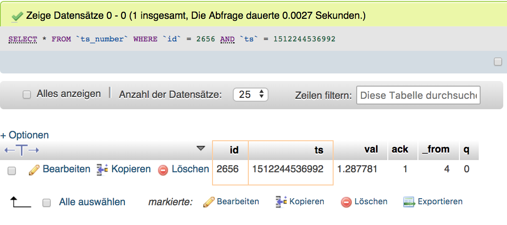The width and height of the screenshot is (507, 225).
Task: Click the bottom Bearbeiten link for marked rows
Action: point(237,201)
